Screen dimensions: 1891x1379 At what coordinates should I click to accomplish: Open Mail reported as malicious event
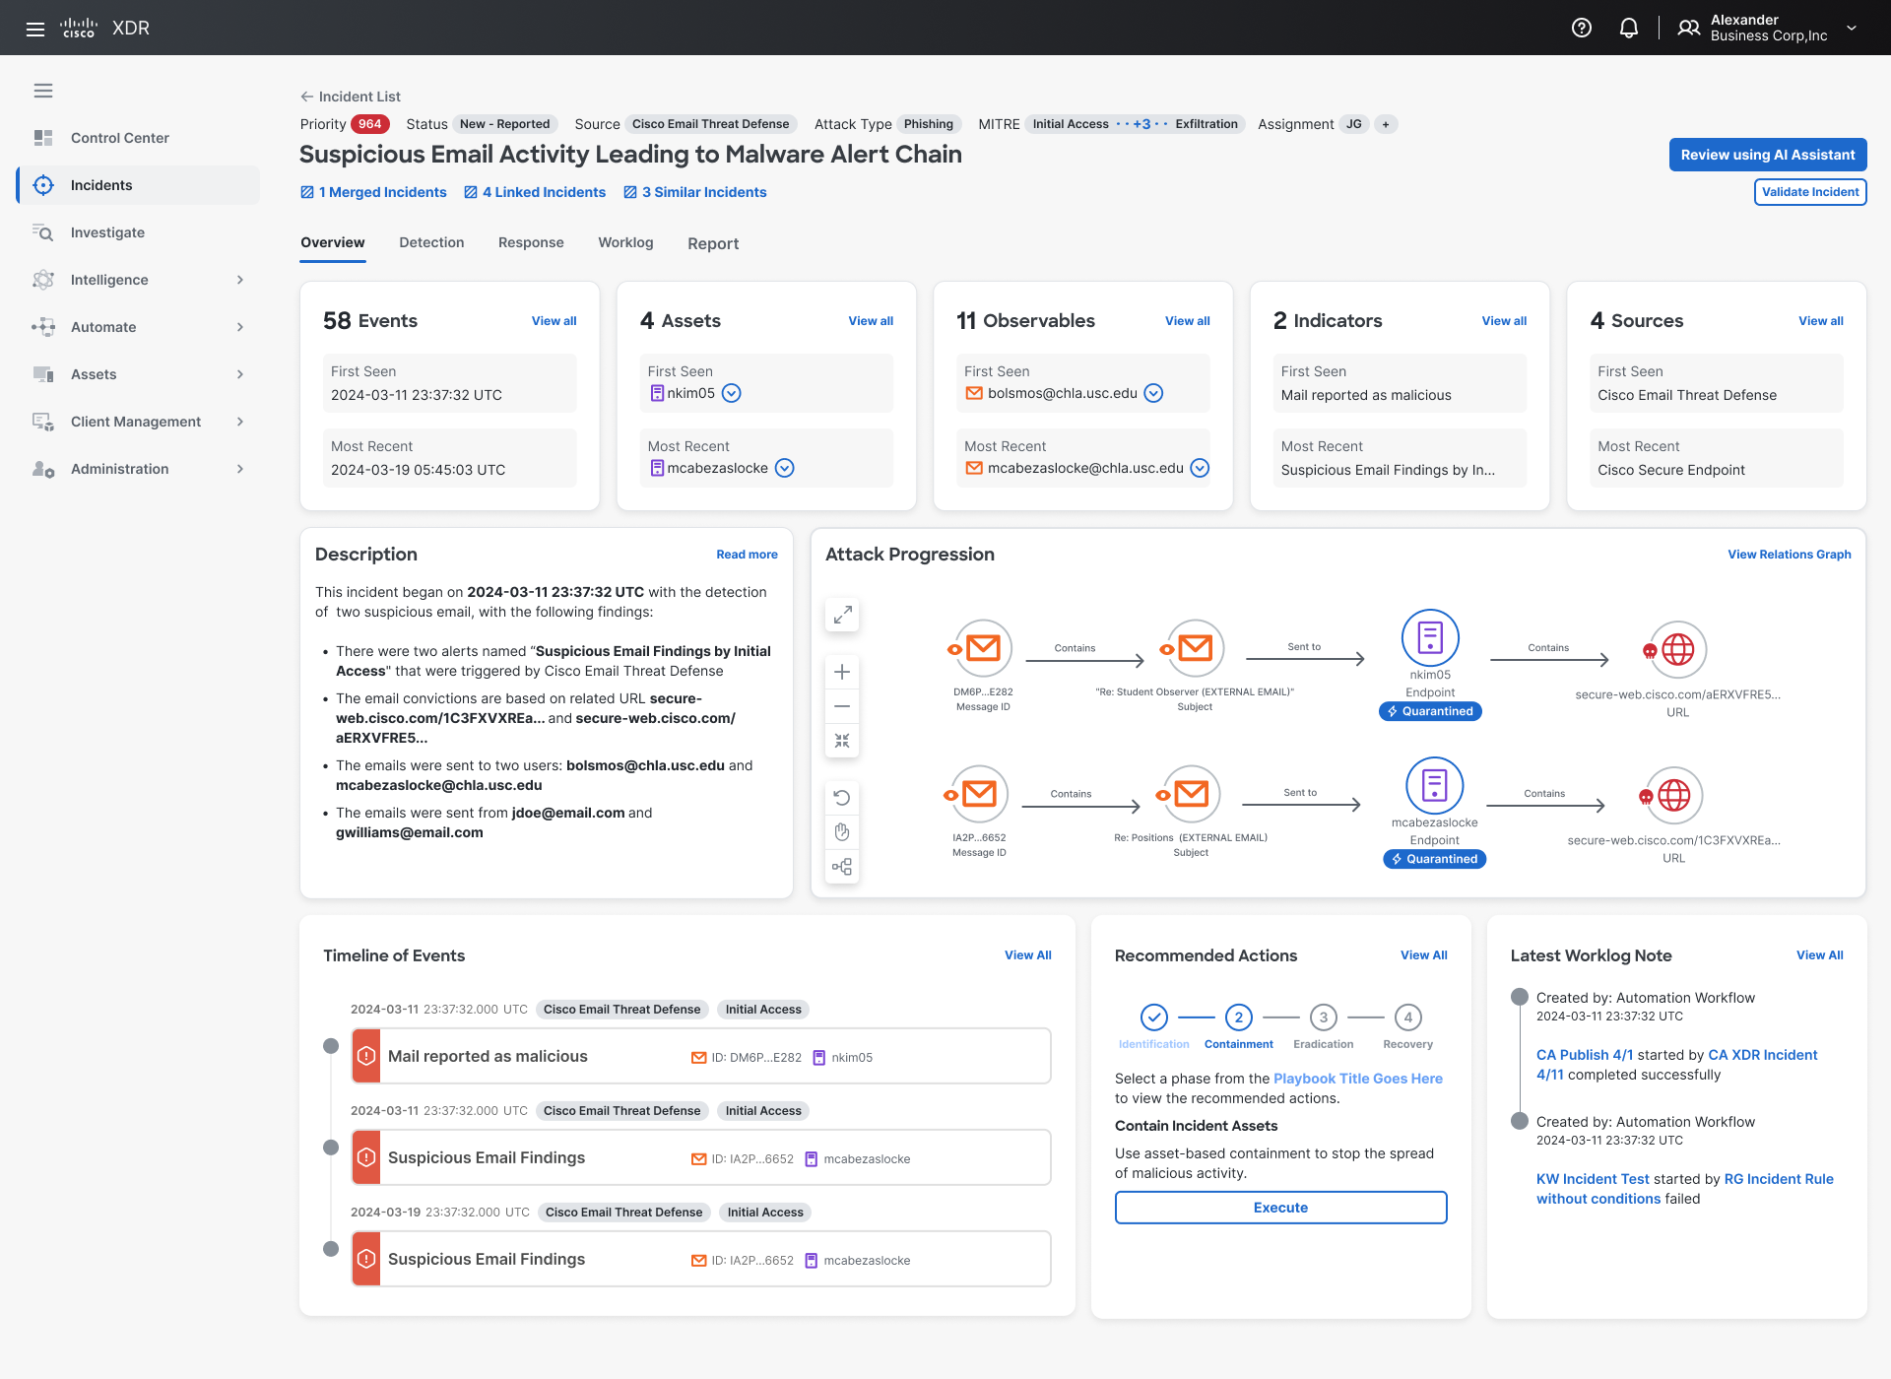701,1056
